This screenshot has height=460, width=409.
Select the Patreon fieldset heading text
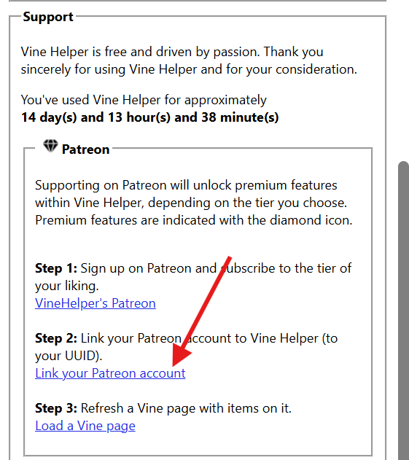[x=86, y=149]
